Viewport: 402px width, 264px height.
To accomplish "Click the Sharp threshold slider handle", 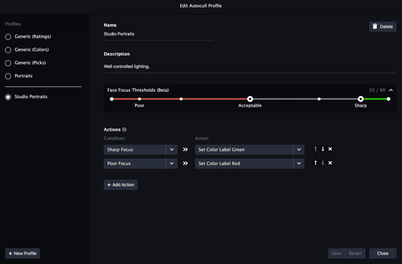I will pos(360,99).
